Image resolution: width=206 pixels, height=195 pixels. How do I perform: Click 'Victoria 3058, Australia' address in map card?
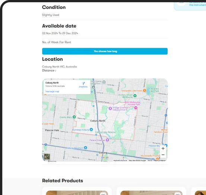click(55, 86)
